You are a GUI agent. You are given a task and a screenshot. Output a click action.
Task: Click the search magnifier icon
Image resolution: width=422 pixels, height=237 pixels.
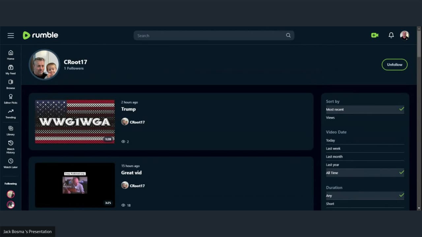point(288,36)
